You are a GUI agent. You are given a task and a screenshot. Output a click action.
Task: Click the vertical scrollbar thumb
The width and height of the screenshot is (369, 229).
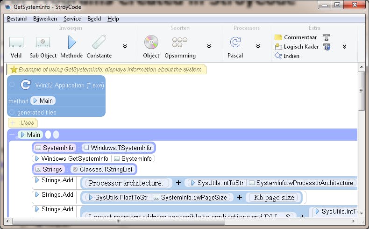point(361,91)
